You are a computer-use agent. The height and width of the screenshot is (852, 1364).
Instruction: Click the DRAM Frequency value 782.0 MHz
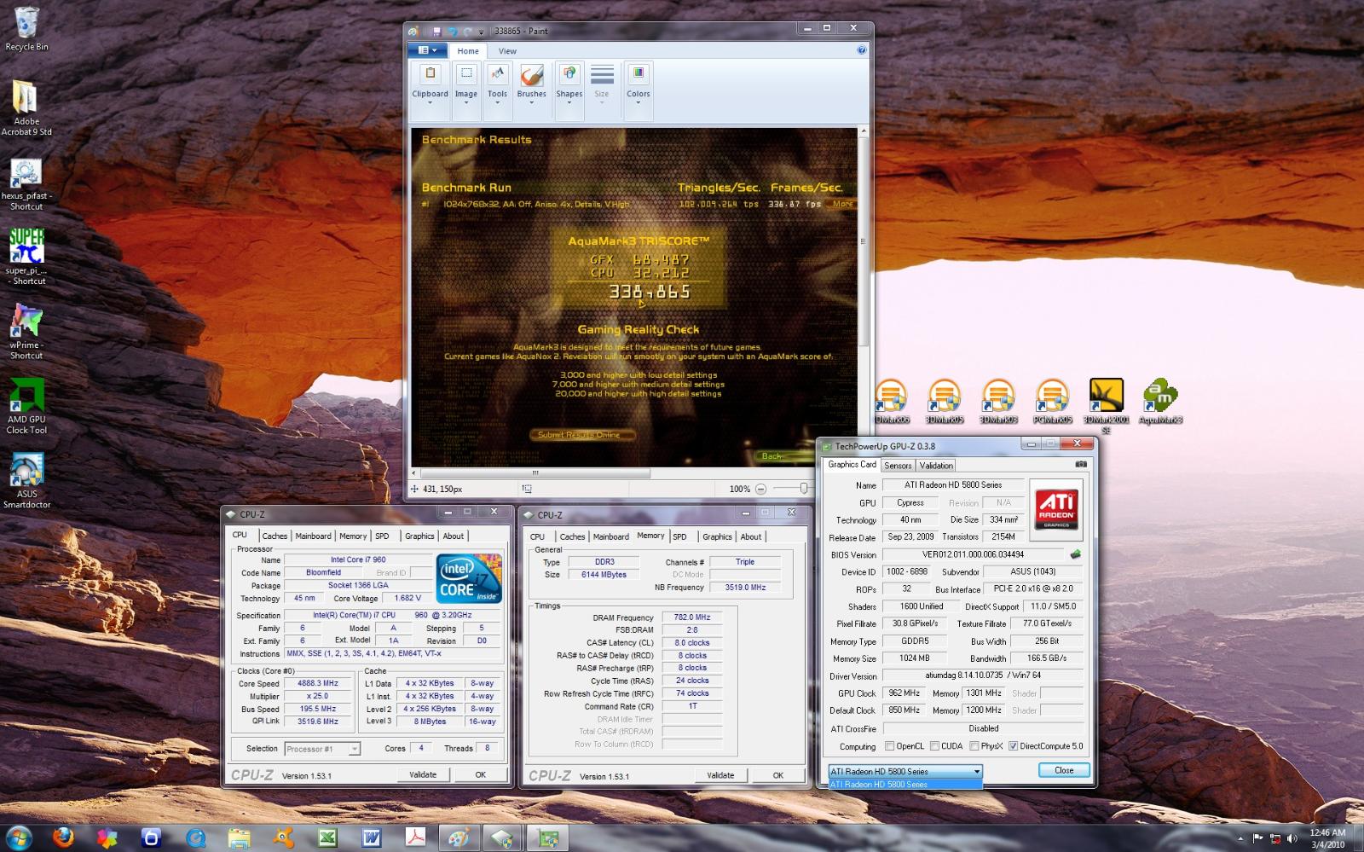pos(691,617)
